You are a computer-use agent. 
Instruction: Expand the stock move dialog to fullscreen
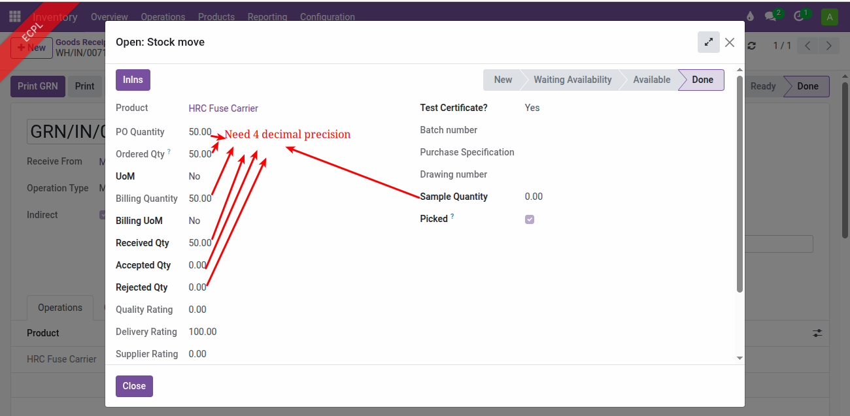(708, 42)
